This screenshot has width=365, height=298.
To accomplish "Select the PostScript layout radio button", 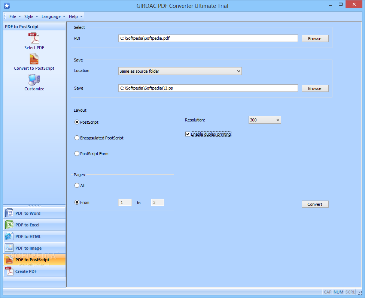I will point(77,122).
